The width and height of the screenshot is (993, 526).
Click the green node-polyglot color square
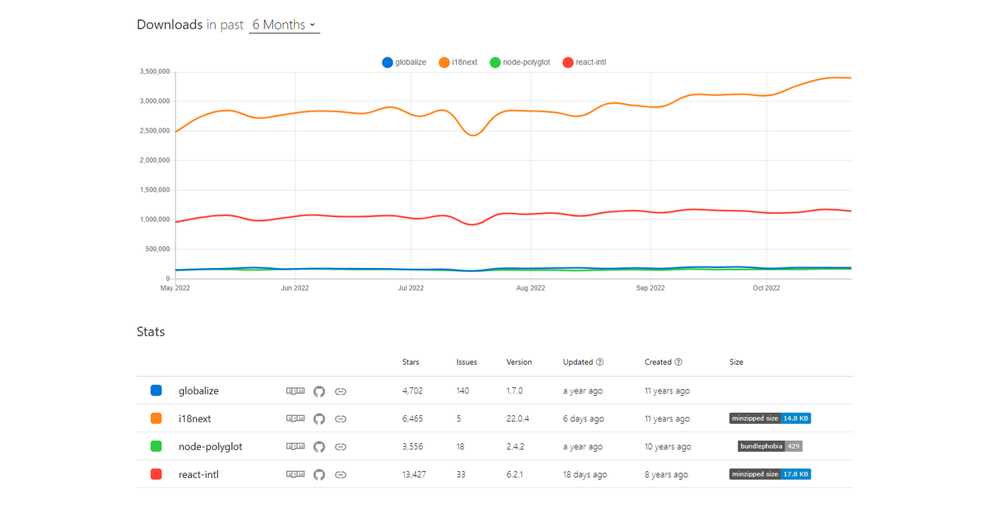tap(156, 446)
